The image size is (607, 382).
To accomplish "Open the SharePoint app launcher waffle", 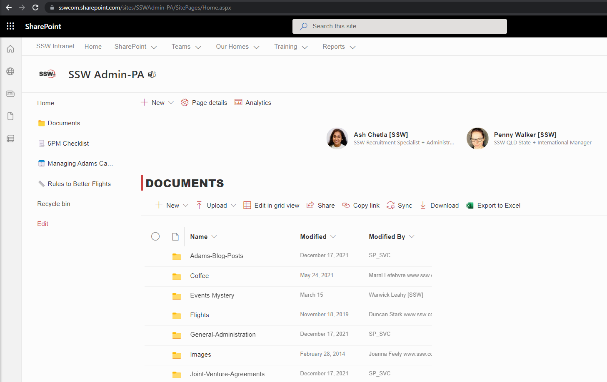I will (10, 26).
